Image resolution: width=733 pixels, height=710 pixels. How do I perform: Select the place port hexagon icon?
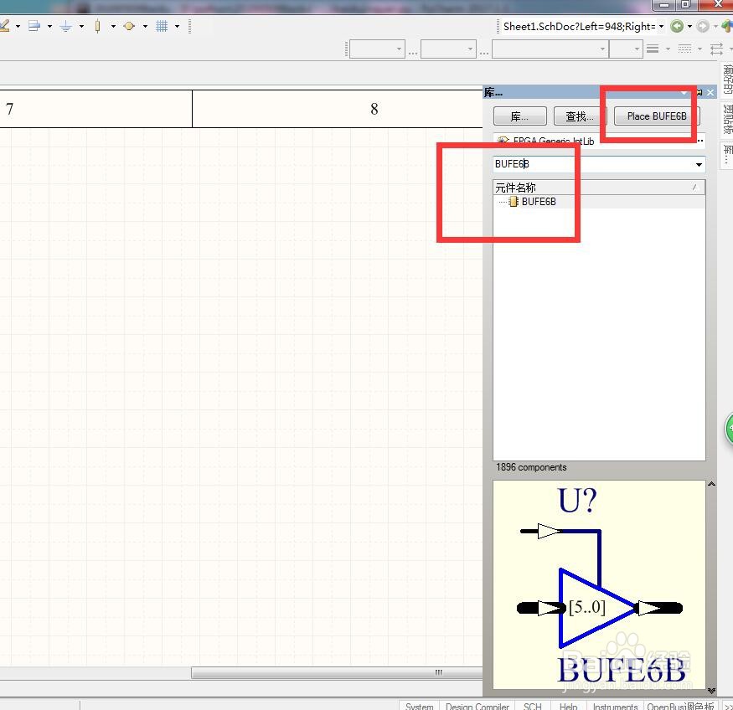[x=129, y=26]
